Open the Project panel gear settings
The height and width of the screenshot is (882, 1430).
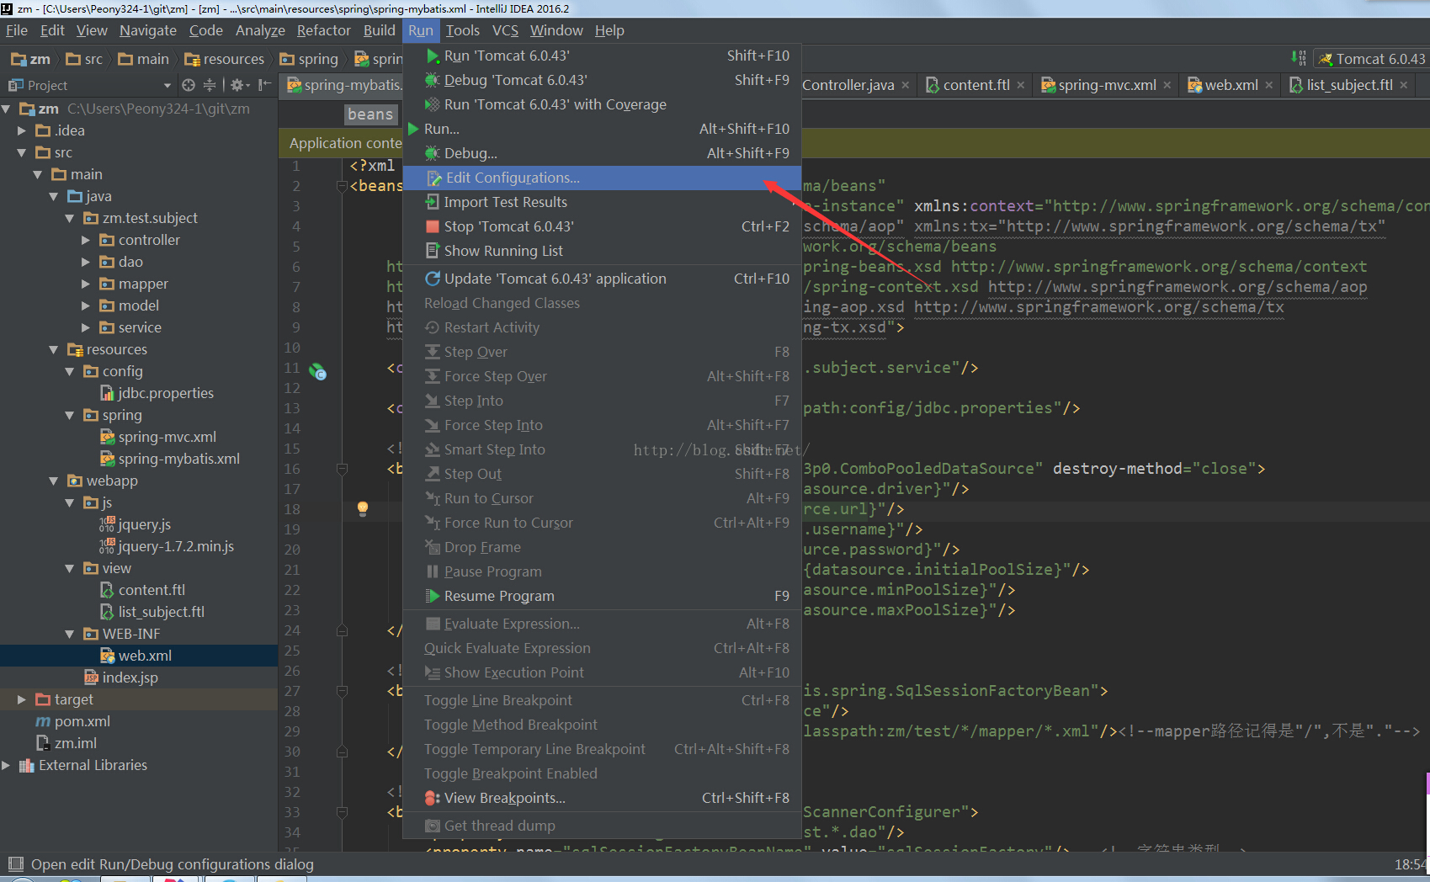click(x=237, y=85)
